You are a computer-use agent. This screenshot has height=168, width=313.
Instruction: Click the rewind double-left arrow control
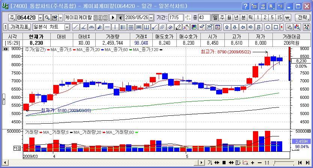(217, 163)
